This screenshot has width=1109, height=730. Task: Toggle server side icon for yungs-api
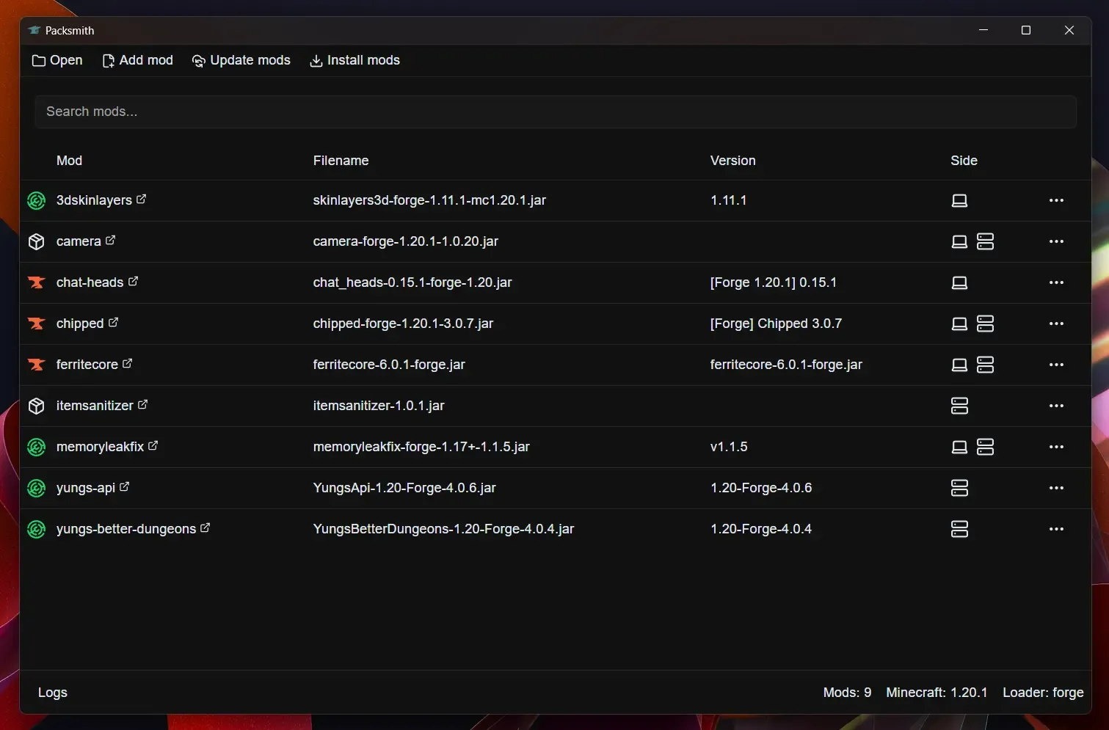point(959,488)
